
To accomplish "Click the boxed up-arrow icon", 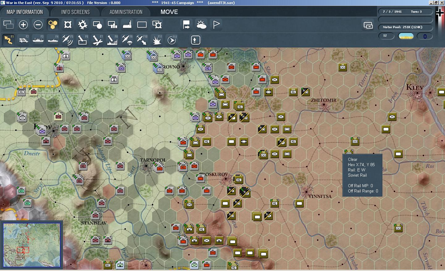I will point(195,40).
